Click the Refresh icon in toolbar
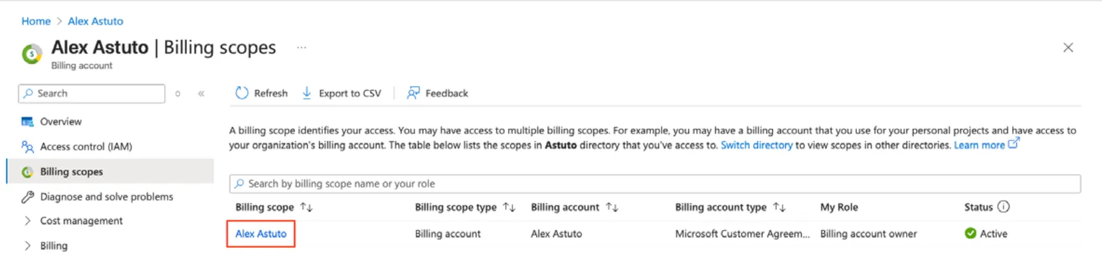1102x279 pixels. click(242, 93)
